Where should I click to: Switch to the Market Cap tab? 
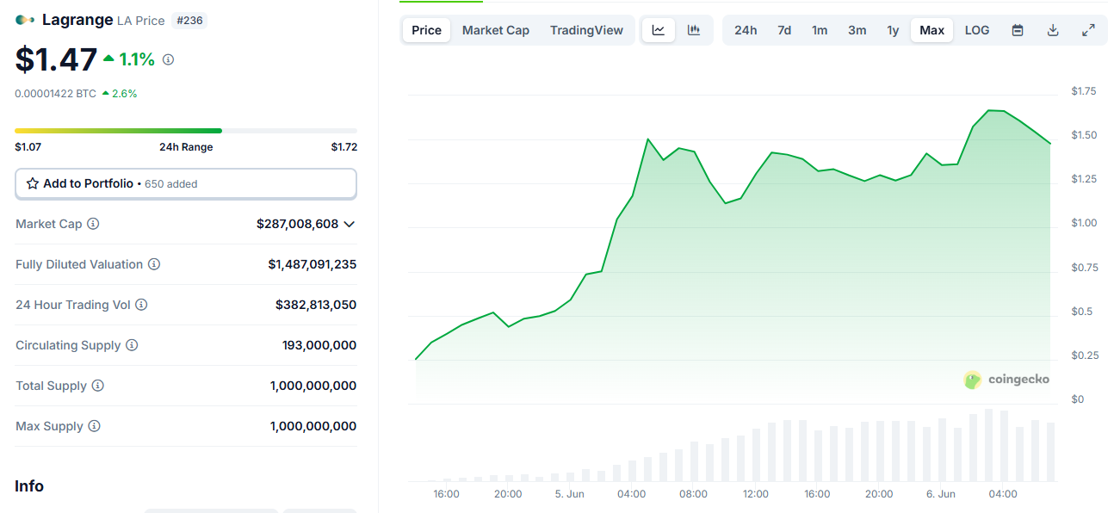496,30
